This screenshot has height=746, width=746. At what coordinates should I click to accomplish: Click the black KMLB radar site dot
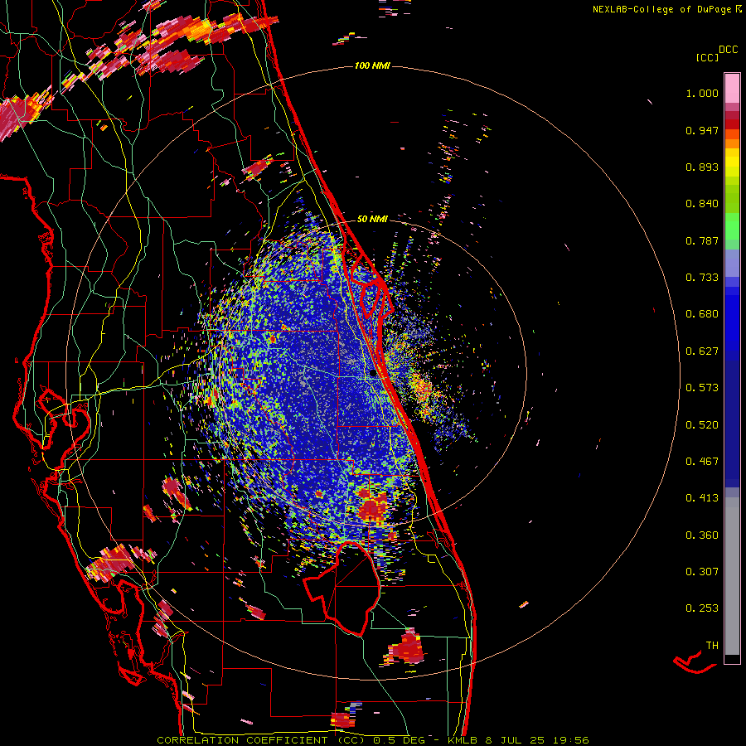(374, 374)
